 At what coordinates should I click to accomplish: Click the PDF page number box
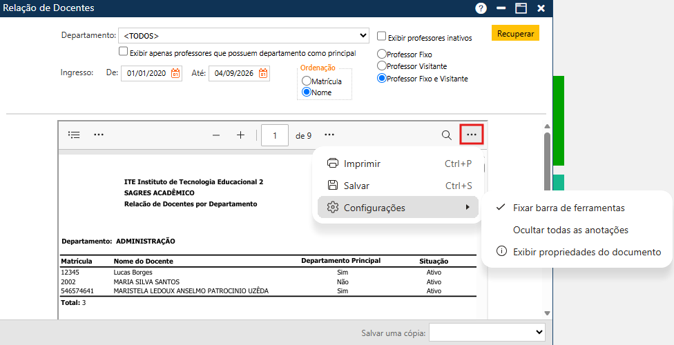pyautogui.click(x=275, y=135)
